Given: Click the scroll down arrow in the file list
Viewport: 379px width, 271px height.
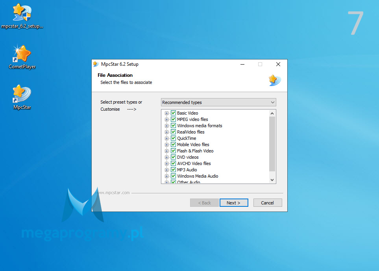Looking at the screenshot, I should 272,180.
